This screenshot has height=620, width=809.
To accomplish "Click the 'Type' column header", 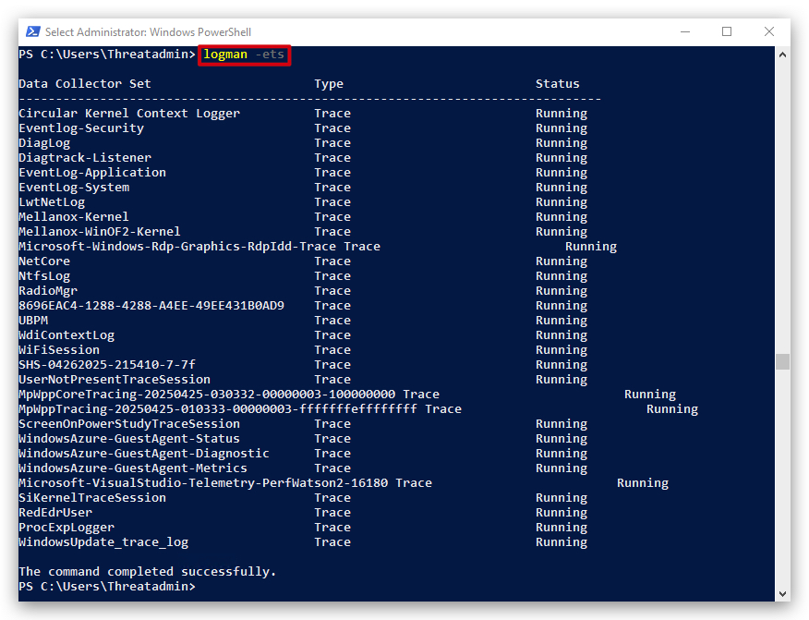I will click(x=329, y=84).
